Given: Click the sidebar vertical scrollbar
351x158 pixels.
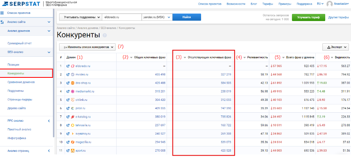Looking at the screenshot, I should point(53,73).
